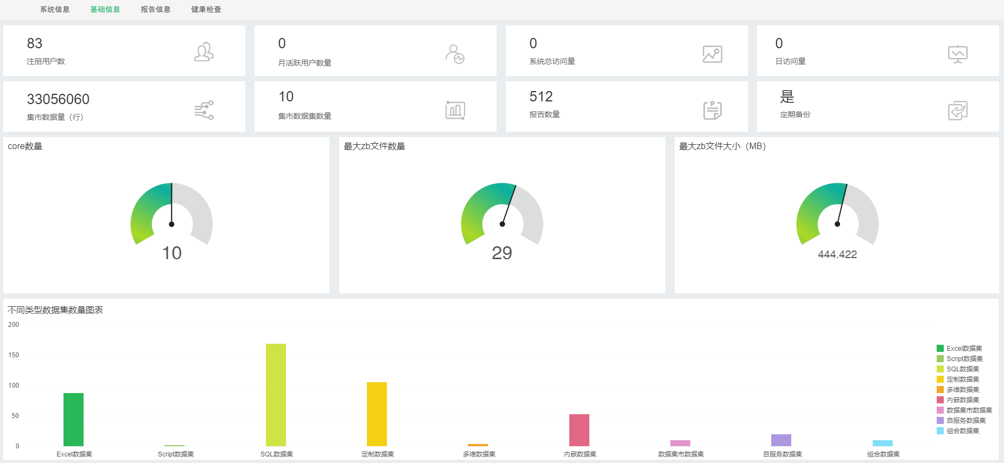Screen dimensions: 1004x463
Task: Click the SQL数据集 bar in chart
Action: tap(276, 395)
